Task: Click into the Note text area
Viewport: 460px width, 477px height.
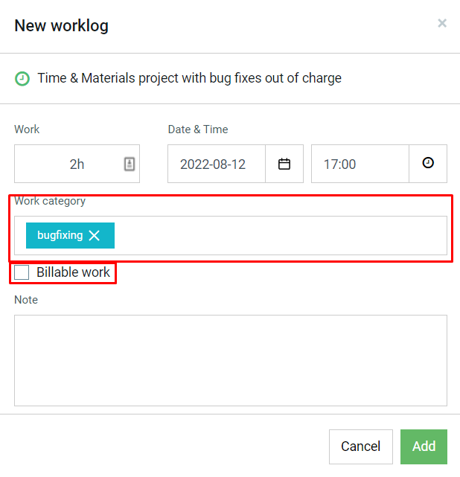Action: pos(231,360)
